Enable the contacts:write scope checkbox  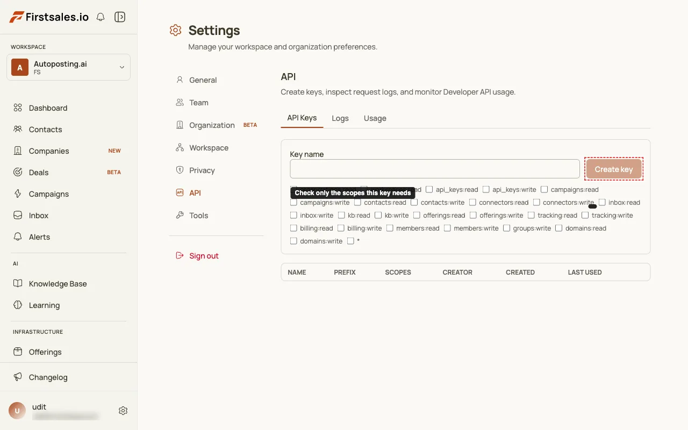(x=414, y=202)
